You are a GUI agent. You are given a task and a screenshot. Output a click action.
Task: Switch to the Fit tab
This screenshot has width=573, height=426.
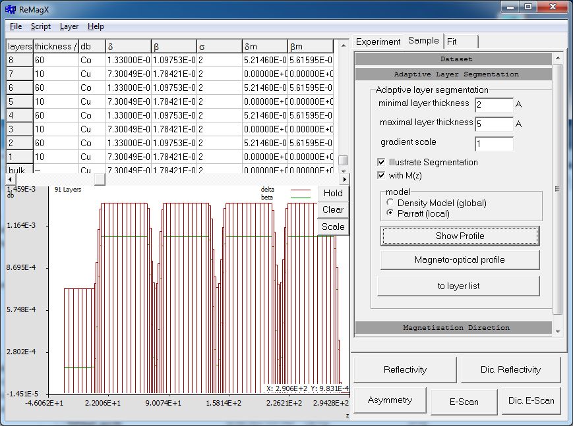452,41
